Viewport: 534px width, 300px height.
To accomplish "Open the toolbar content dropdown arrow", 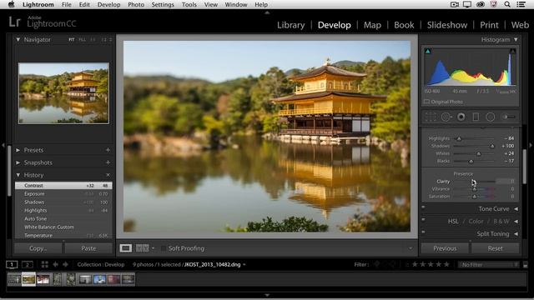I will pos(411,248).
